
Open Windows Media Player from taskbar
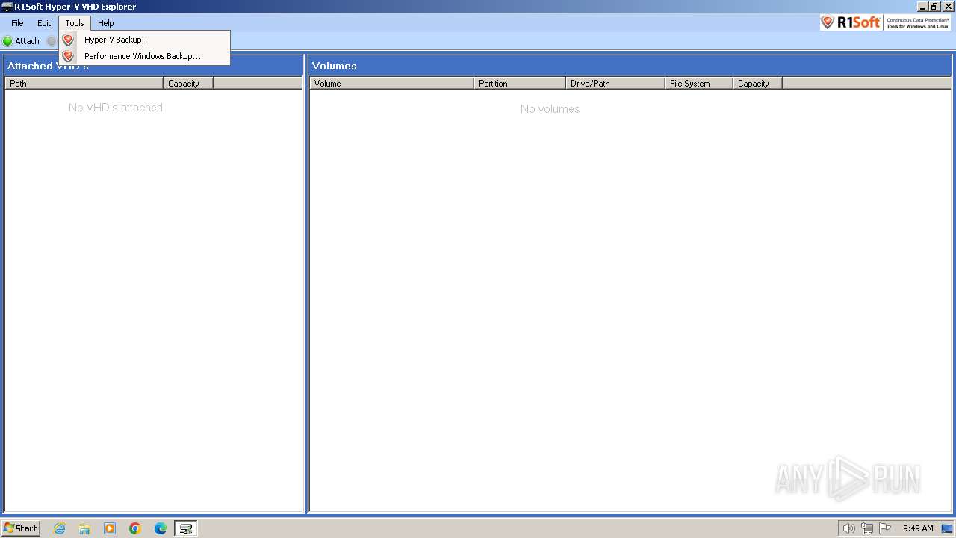tap(110, 528)
